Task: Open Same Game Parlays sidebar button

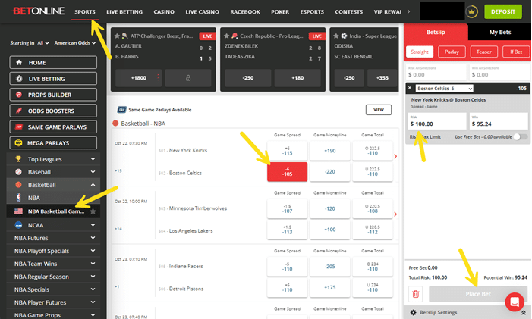Action: click(x=53, y=127)
